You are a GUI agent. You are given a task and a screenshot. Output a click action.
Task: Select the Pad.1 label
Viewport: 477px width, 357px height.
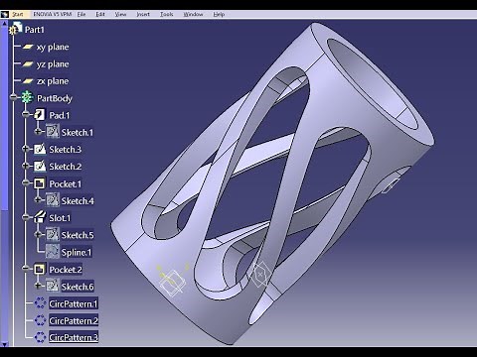(x=60, y=115)
